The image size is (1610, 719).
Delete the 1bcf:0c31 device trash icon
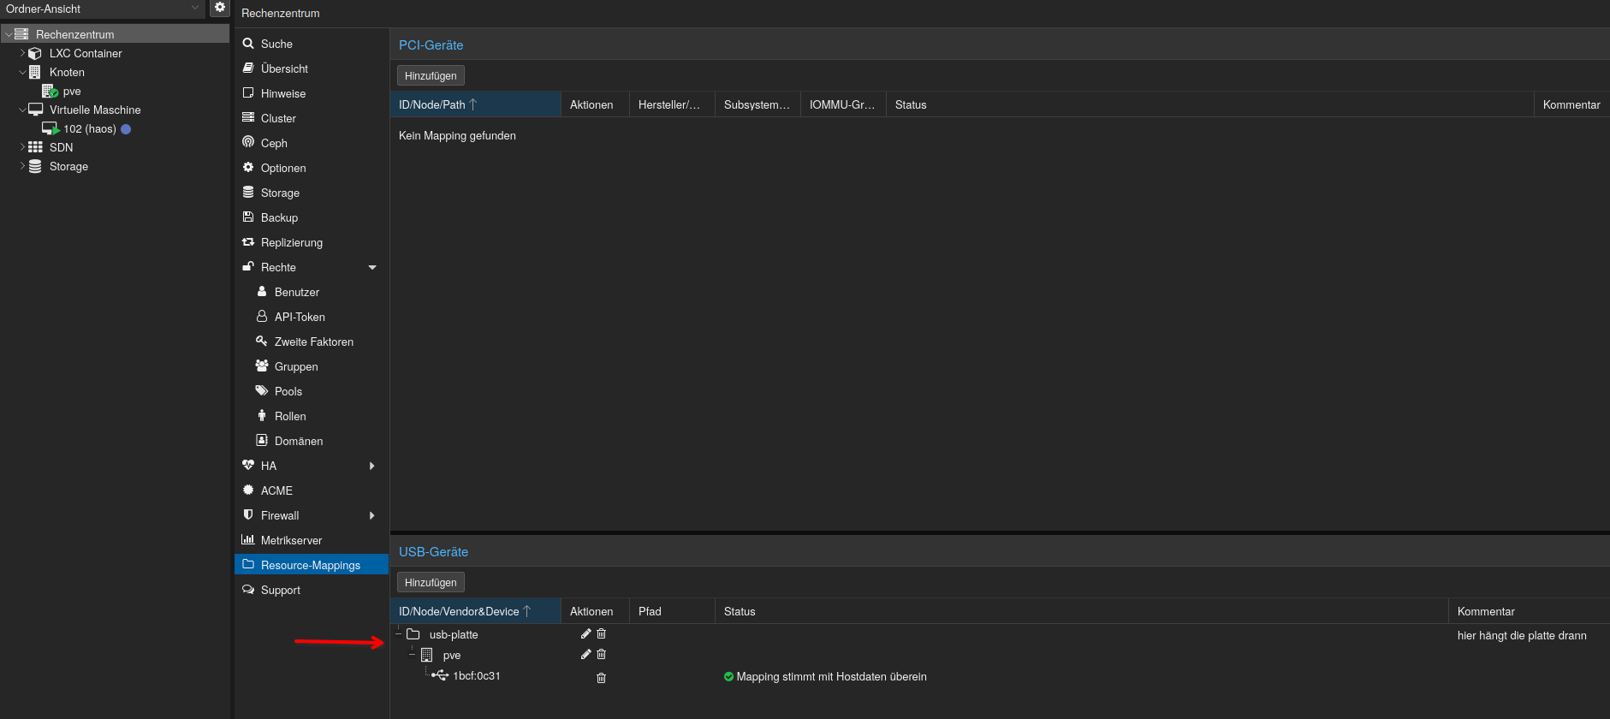pos(602,678)
